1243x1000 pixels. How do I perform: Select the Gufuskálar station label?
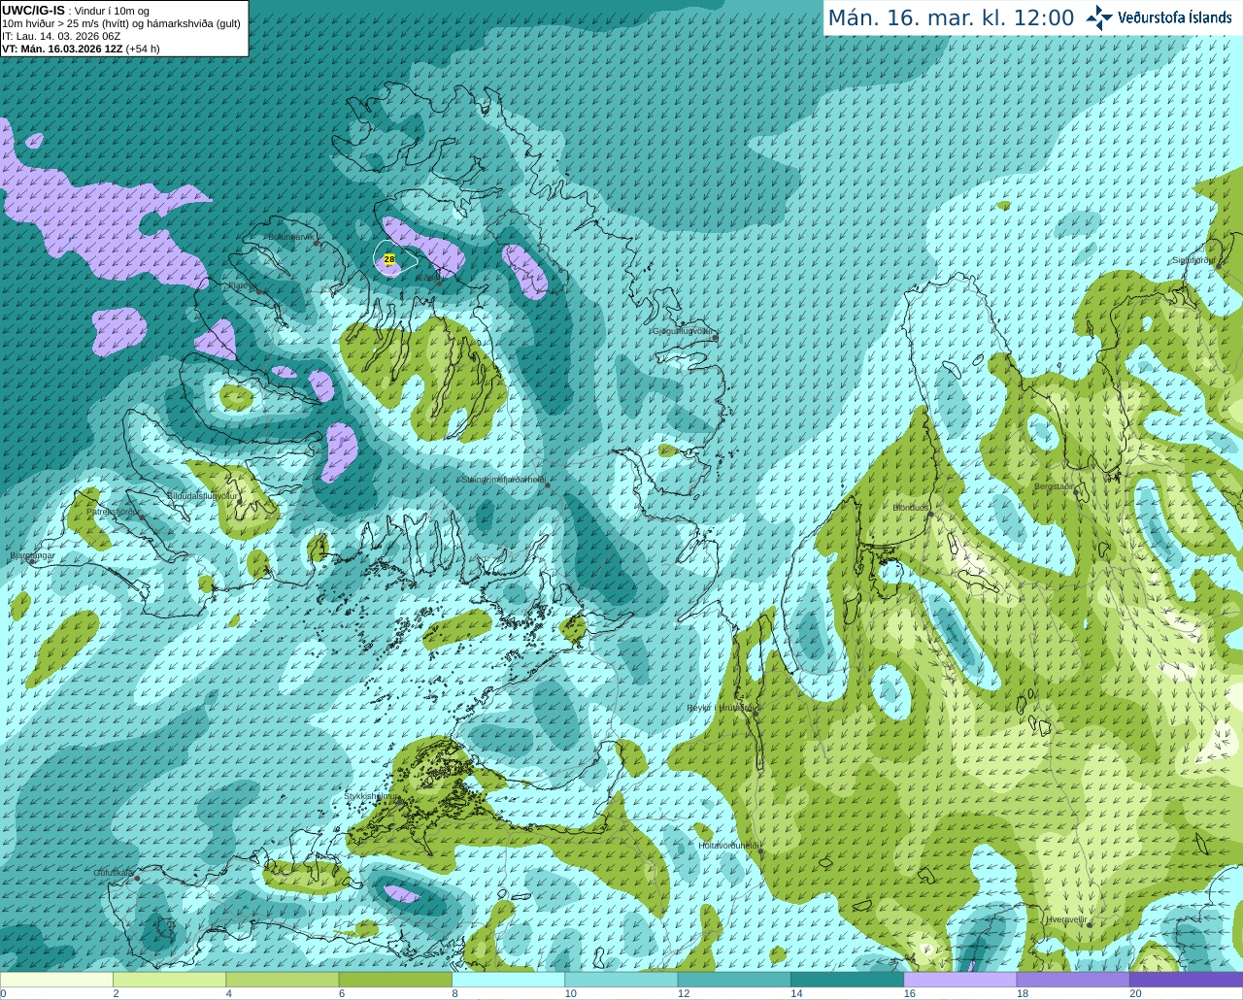[114, 873]
